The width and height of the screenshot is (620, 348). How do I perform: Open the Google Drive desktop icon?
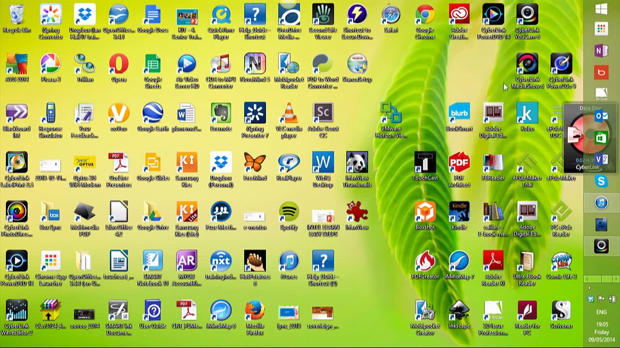pos(153,212)
